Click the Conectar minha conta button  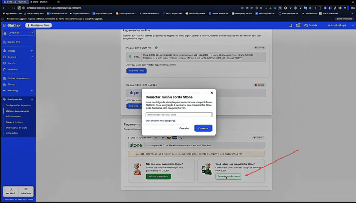point(228,176)
